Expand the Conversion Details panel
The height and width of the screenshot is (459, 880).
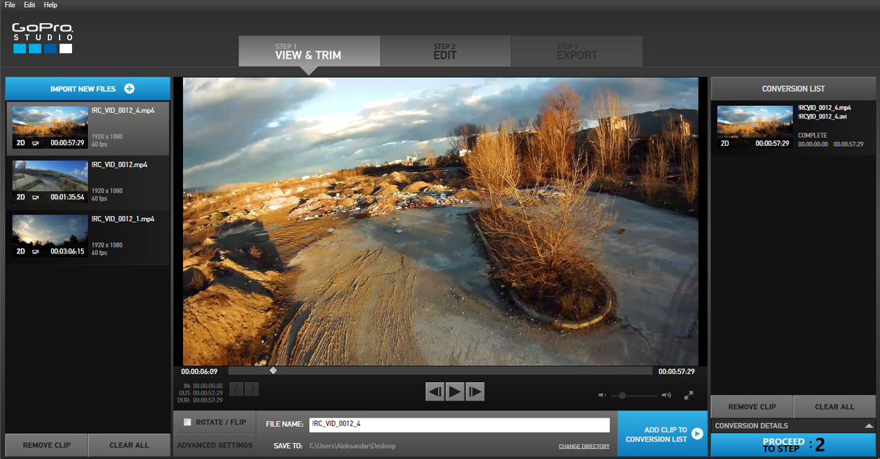(x=869, y=426)
